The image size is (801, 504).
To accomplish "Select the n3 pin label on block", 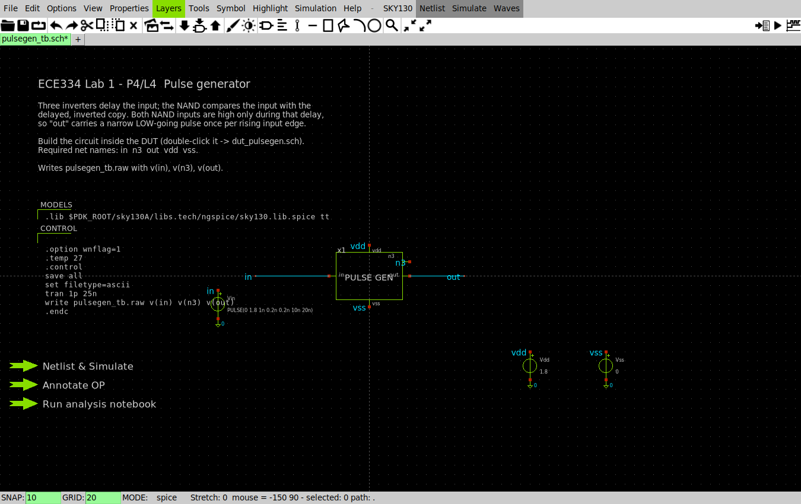I will (401, 263).
